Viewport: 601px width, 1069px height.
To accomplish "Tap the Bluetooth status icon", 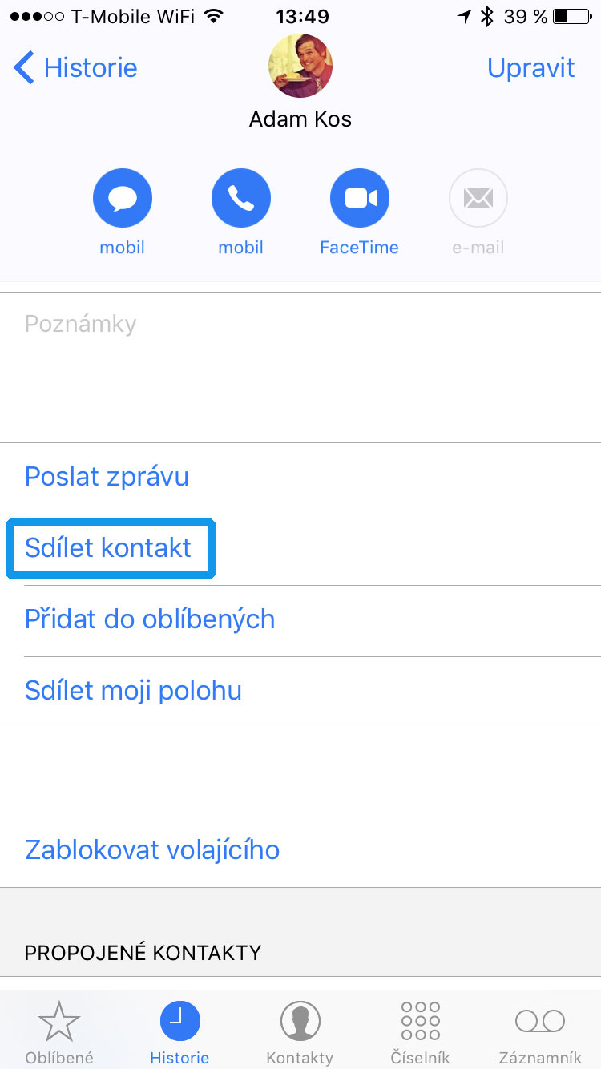I will coord(486,16).
